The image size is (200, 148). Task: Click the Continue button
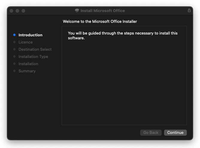175,133
